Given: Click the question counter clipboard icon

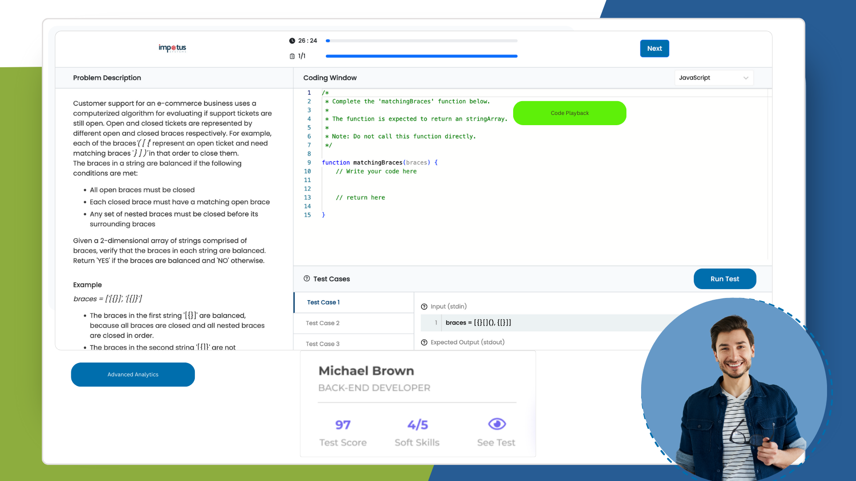Looking at the screenshot, I should point(292,56).
